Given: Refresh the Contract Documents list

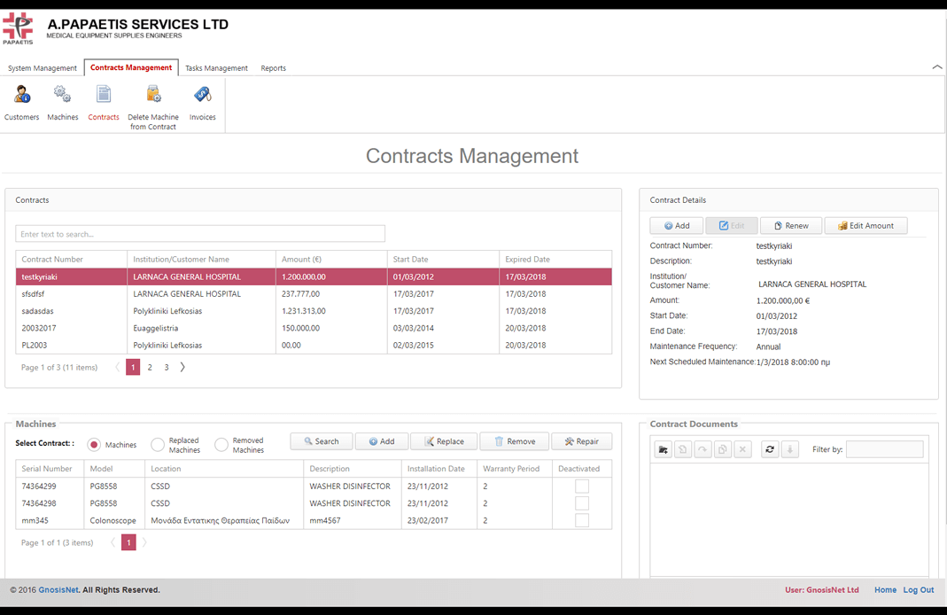Looking at the screenshot, I should [770, 450].
